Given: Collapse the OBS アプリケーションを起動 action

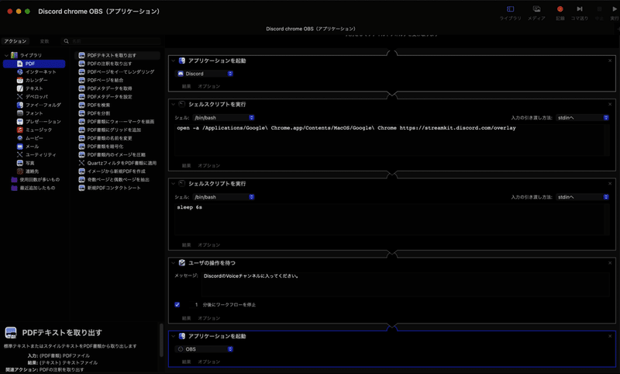Looking at the screenshot, I should click(173, 337).
